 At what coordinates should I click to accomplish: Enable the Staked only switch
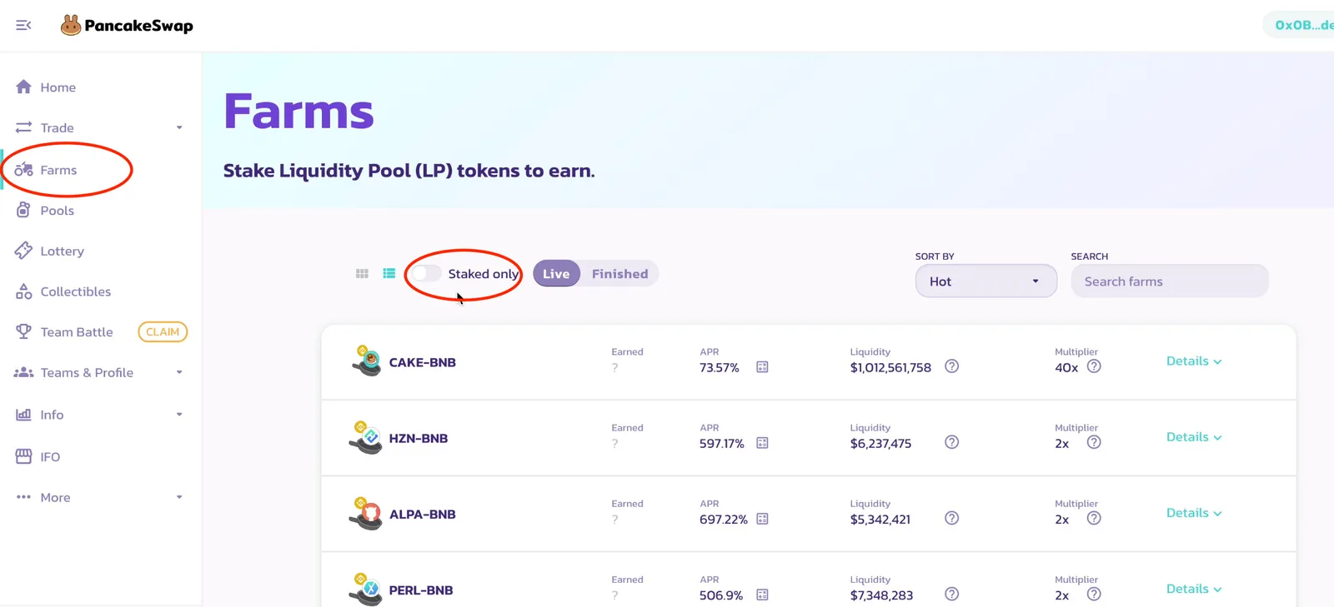[426, 273]
